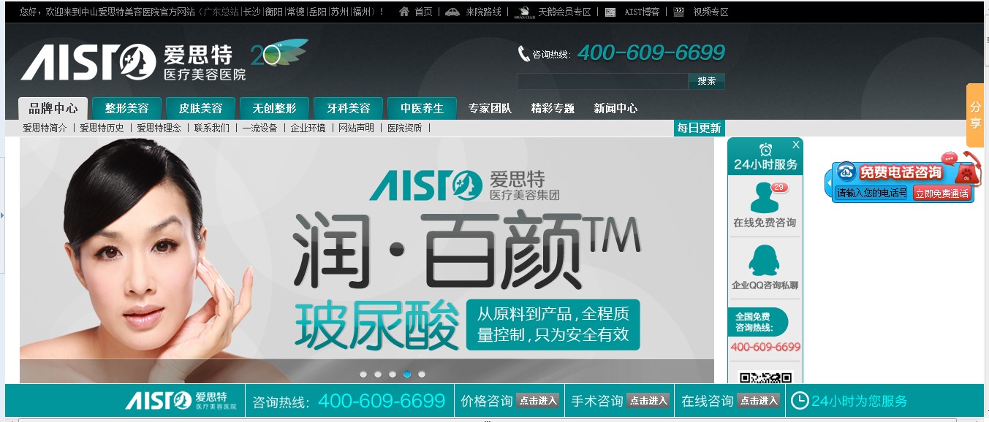Click in the header search input box

coord(602,81)
